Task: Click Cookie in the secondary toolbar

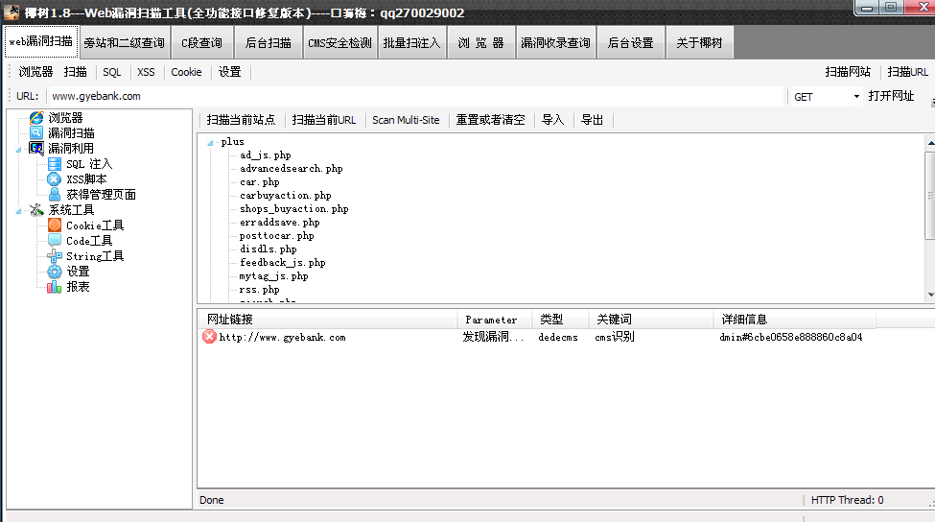Action: coord(186,72)
